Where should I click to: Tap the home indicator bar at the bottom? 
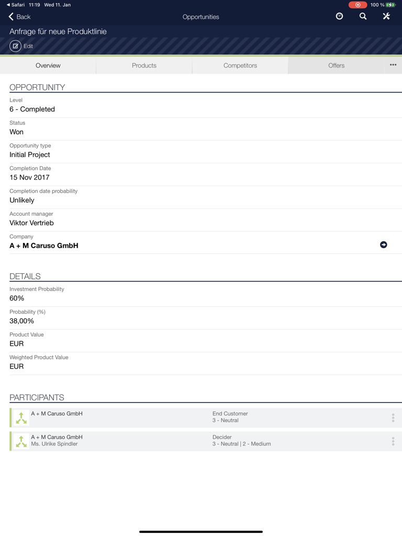[x=201, y=531]
